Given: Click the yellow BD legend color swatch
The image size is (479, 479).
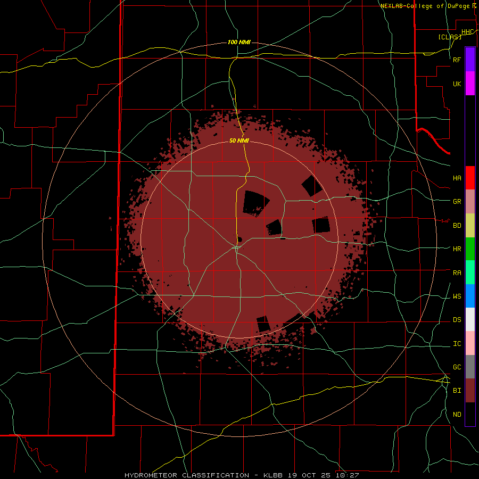Looking at the screenshot, I should point(470,226).
